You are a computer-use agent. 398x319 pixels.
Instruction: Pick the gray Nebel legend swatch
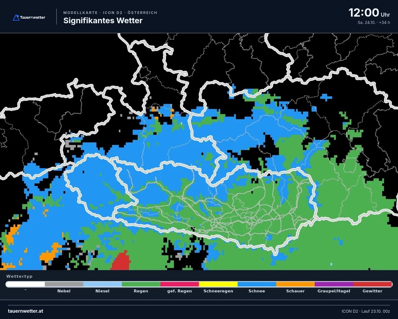click(x=64, y=284)
